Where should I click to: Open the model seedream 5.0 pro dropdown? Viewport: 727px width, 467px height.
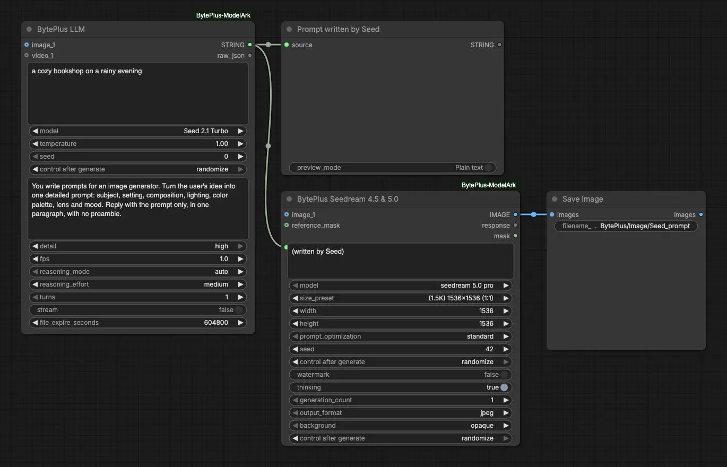pyautogui.click(x=401, y=286)
